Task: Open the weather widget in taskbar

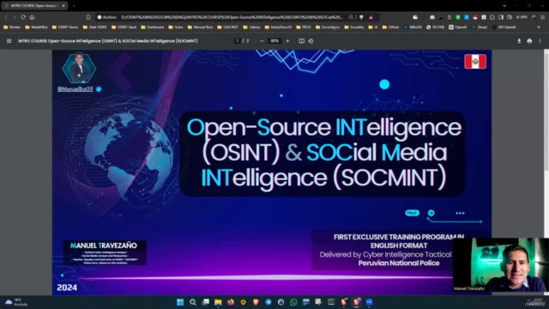Action: tap(16, 302)
